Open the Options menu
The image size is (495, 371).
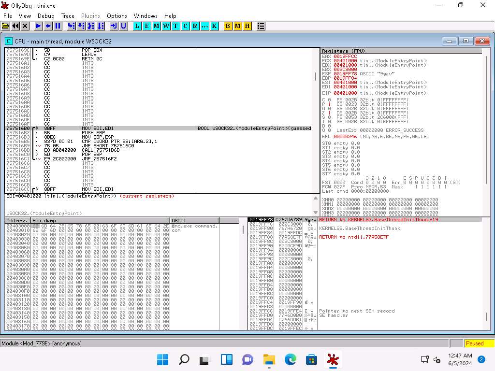(x=117, y=16)
